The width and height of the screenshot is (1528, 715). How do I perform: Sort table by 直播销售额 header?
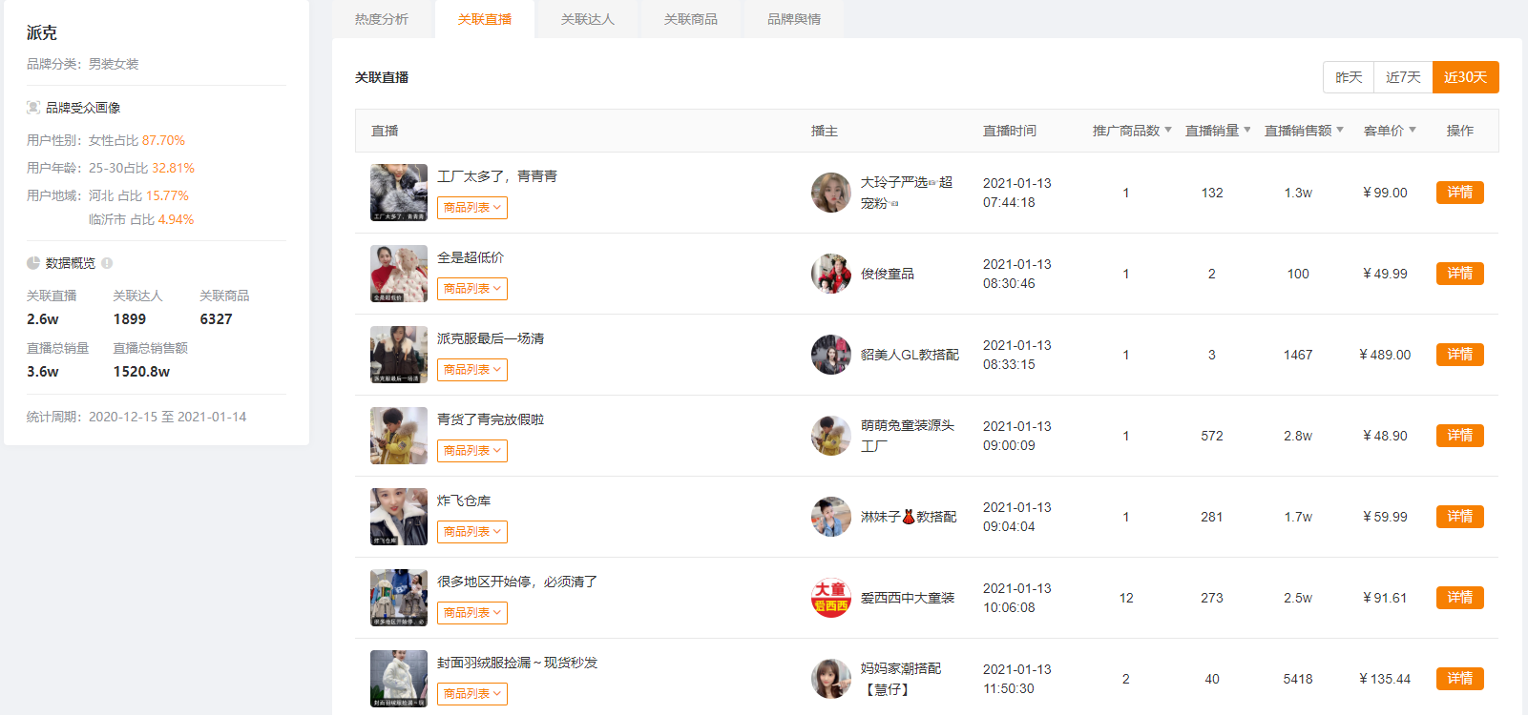[x=1303, y=131]
